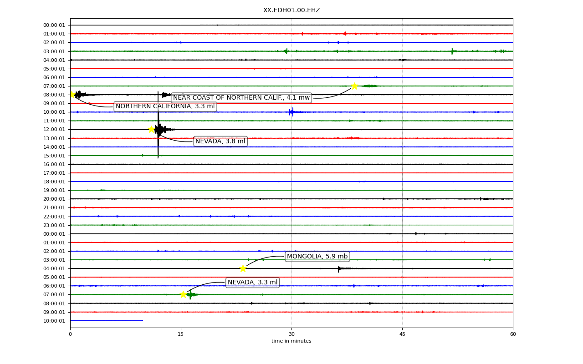Click the 30 minute tick label
The image size is (583, 364).
291,334
